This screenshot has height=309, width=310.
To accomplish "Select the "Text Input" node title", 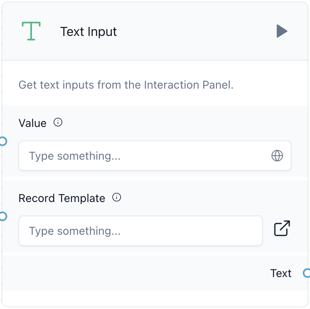I will point(88,32).
